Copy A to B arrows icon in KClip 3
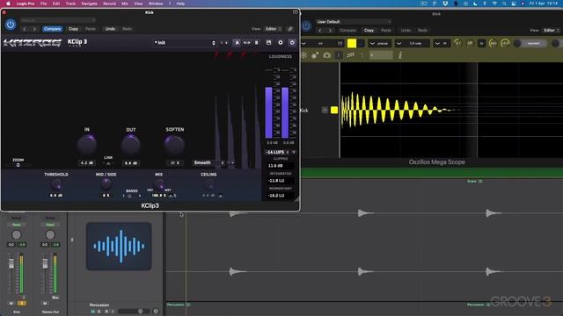Viewport: 563px width, 316px height. pyautogui.click(x=246, y=43)
